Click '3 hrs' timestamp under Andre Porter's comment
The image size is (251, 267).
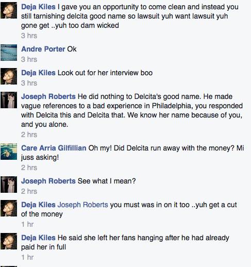pyautogui.click(x=29, y=59)
